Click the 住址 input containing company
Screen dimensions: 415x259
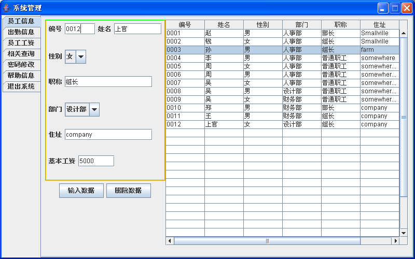[108, 135]
